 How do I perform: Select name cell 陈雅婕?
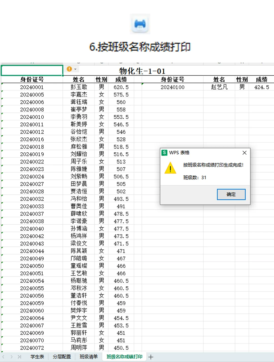tap(79, 169)
